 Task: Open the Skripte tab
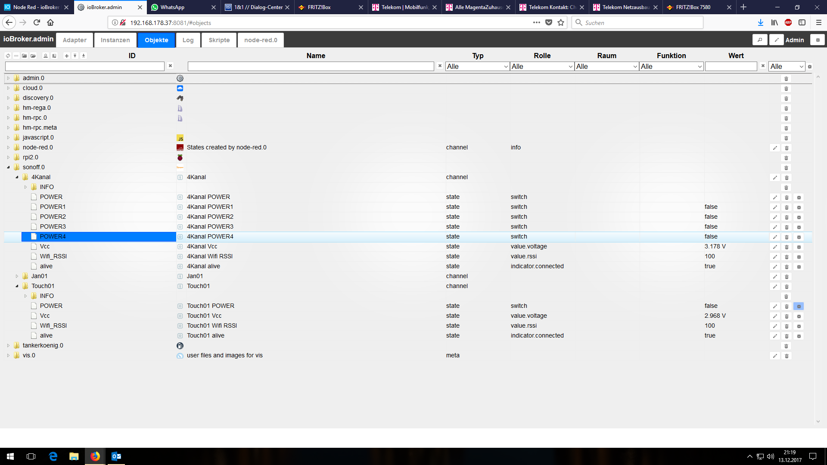coord(219,40)
